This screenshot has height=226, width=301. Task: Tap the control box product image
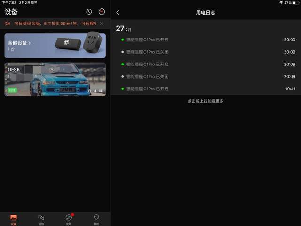click(68, 44)
